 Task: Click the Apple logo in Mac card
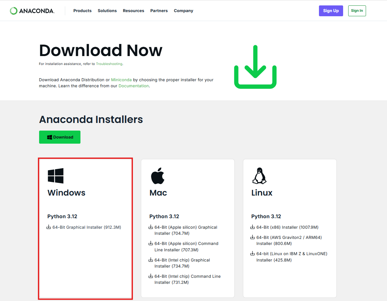pos(157,176)
